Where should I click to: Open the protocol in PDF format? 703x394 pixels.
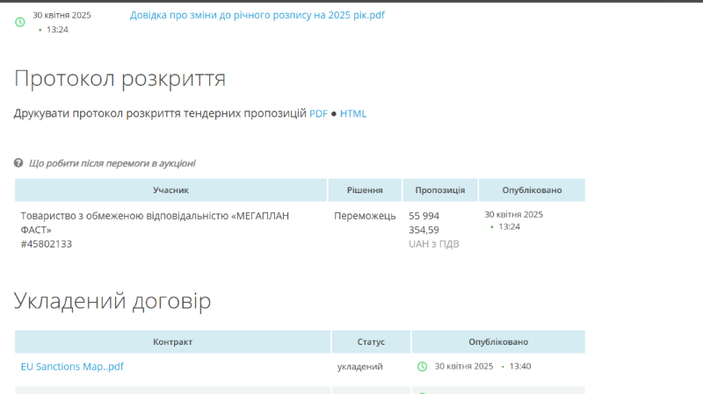317,113
